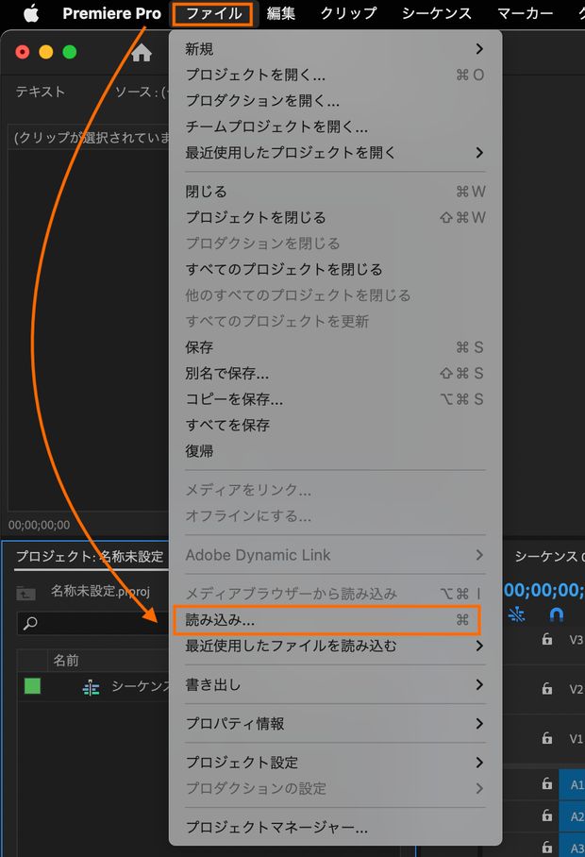Toggle lock on track A2
This screenshot has width=585, height=857.
(x=546, y=815)
